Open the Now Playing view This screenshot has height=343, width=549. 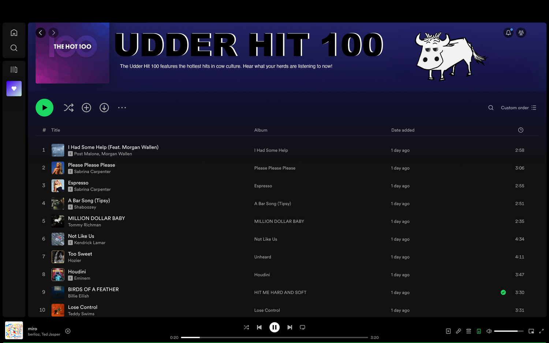(x=448, y=331)
